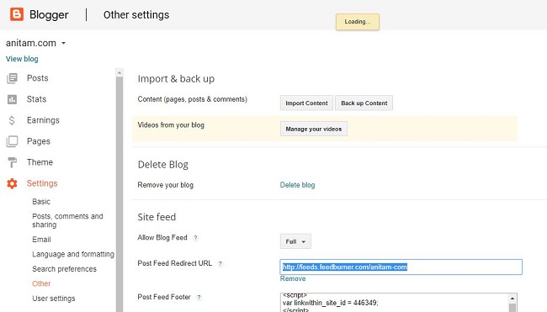Open the Stats section
This screenshot has width=547, height=312.
tap(36, 99)
